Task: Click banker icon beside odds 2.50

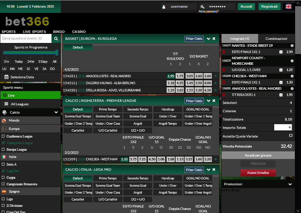Action: [x=281, y=52]
